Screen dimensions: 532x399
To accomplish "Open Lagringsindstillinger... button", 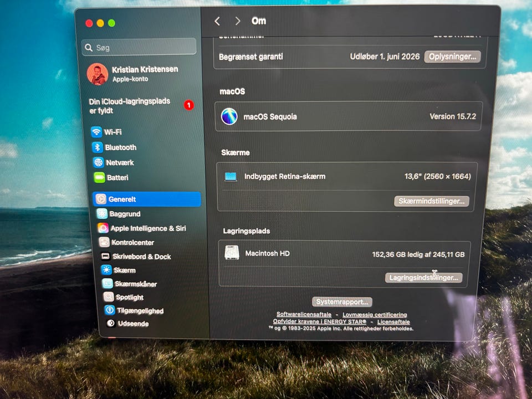I will tap(423, 278).
